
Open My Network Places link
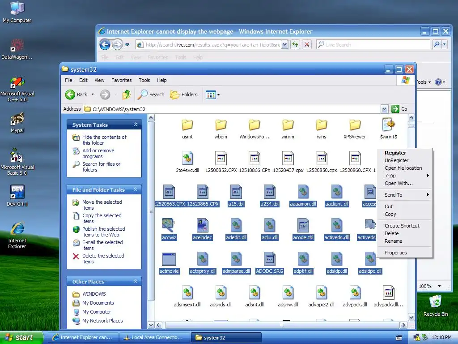pos(102,321)
